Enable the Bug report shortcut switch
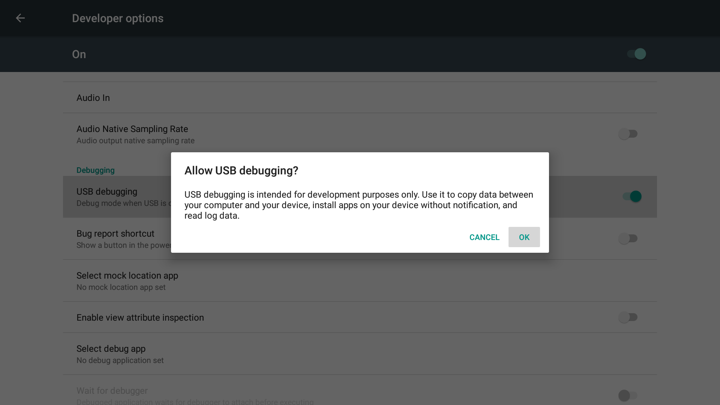The image size is (720, 405). tap(628, 238)
